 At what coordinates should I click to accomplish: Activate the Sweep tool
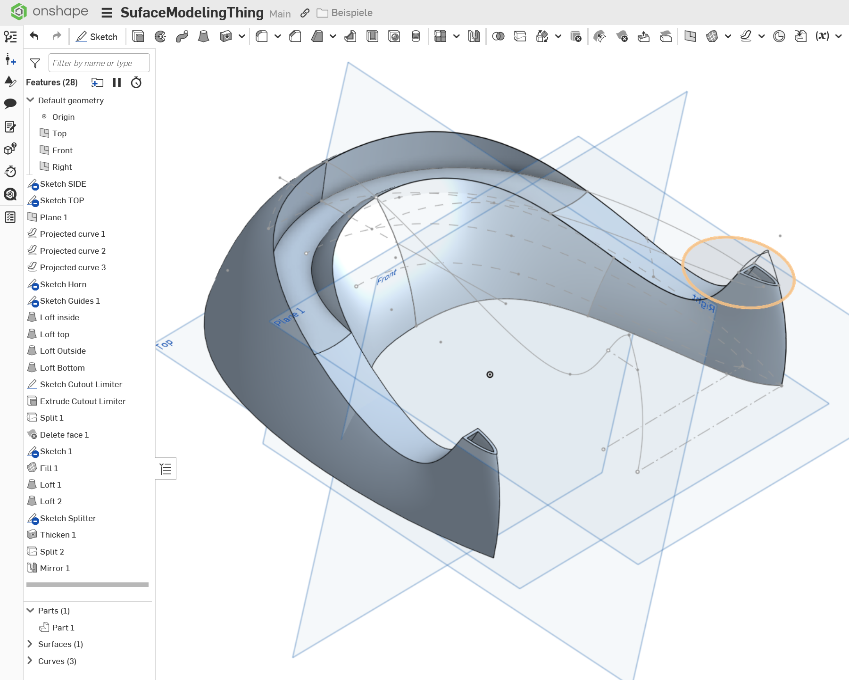pyautogui.click(x=182, y=36)
